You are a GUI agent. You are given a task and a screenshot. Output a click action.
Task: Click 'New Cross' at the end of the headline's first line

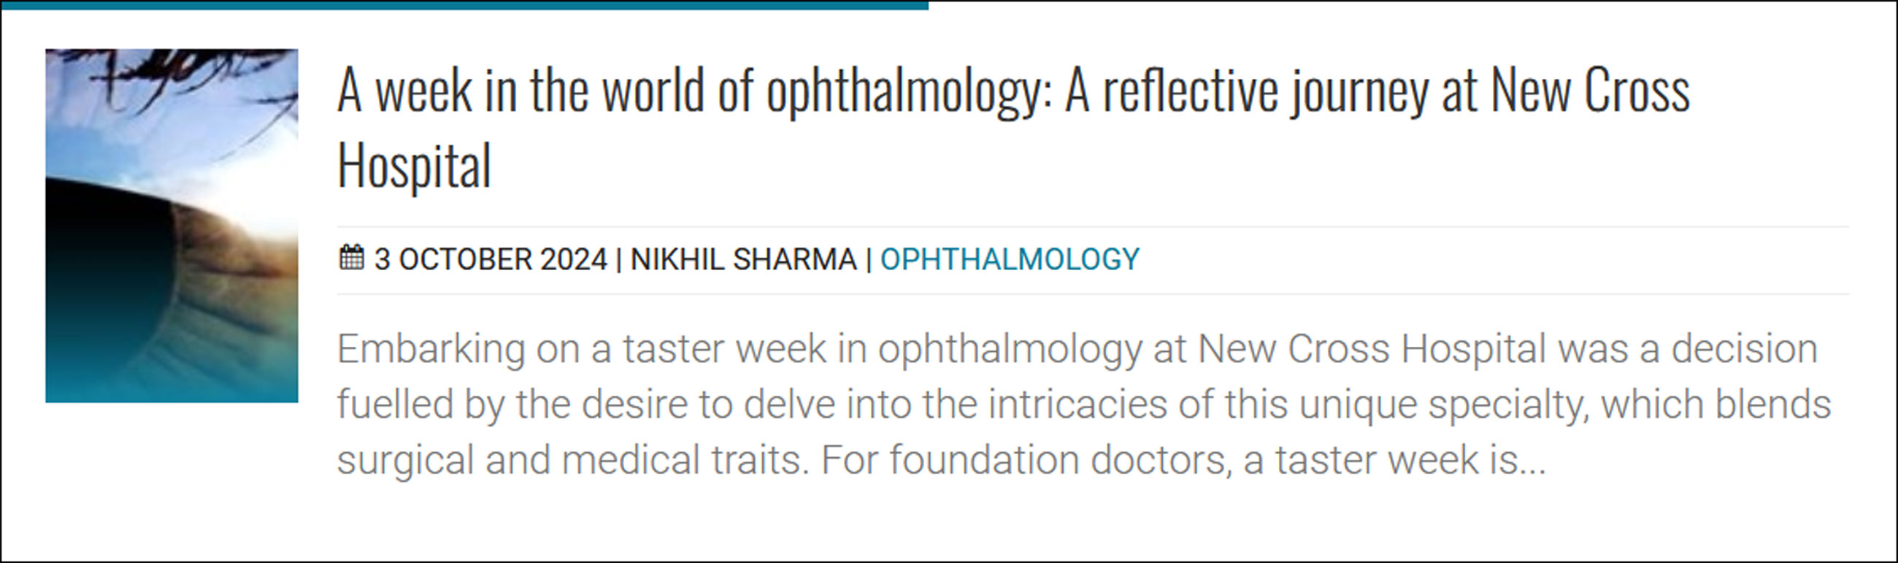(1590, 92)
